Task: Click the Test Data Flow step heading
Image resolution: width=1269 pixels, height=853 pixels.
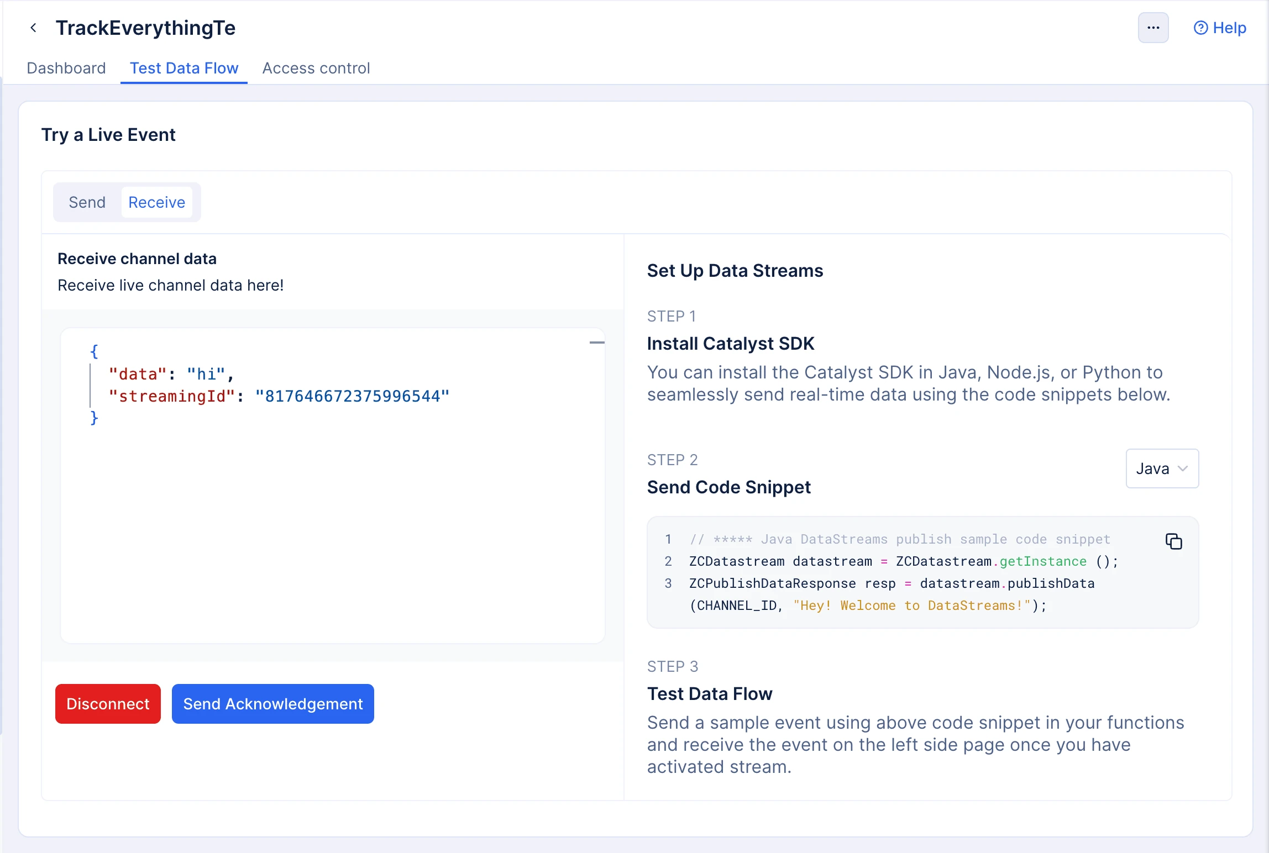Action: [710, 694]
